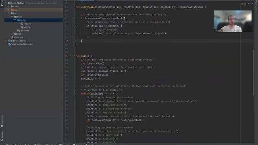Click 'userChoice' function name in editor

88,7
